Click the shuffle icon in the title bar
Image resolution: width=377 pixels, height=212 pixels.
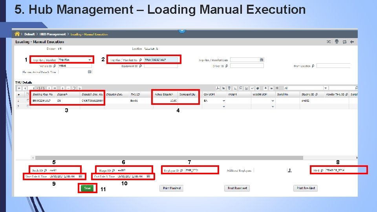click(329, 42)
